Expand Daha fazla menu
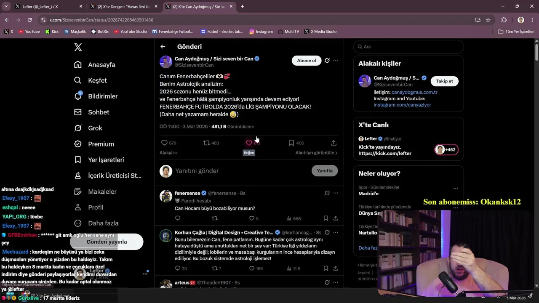539x303 pixels. [x=96, y=223]
